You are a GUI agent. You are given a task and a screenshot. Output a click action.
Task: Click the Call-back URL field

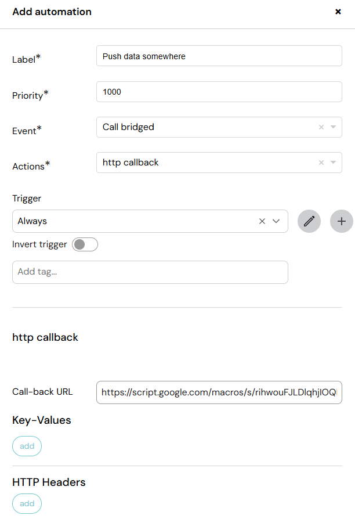pyautogui.click(x=219, y=392)
